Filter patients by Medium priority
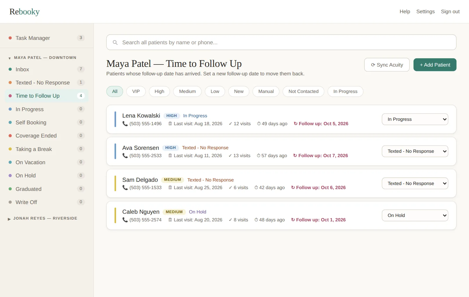Image resolution: width=469 pixels, height=297 pixels. 187,91
